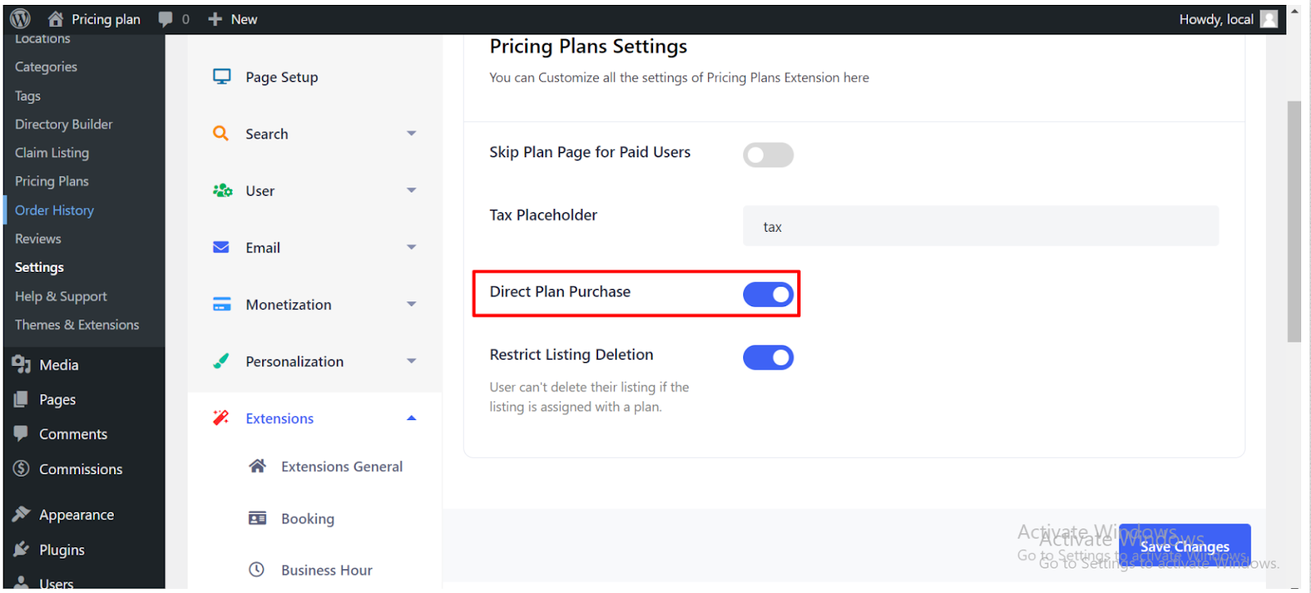Collapse the Extensions section arrow
Viewport: 1311px width, 593px height.
(x=411, y=418)
